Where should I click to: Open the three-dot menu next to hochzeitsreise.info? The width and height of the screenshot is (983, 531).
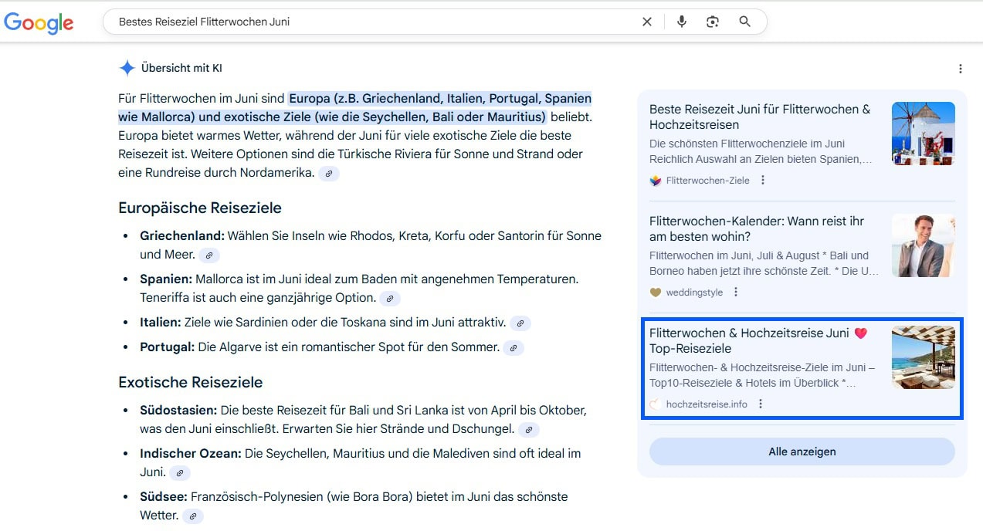click(x=761, y=404)
